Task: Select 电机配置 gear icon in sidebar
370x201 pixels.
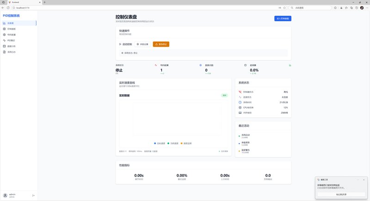Action: 5,35
